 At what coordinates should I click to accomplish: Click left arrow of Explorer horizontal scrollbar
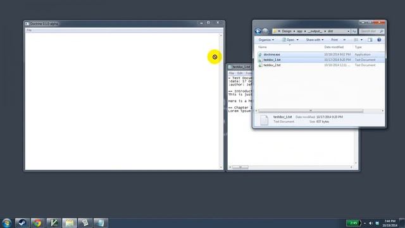coord(256,111)
